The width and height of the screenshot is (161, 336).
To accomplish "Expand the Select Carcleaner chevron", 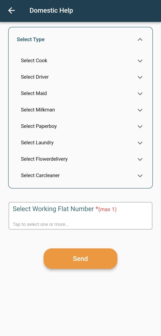I will point(140,176).
